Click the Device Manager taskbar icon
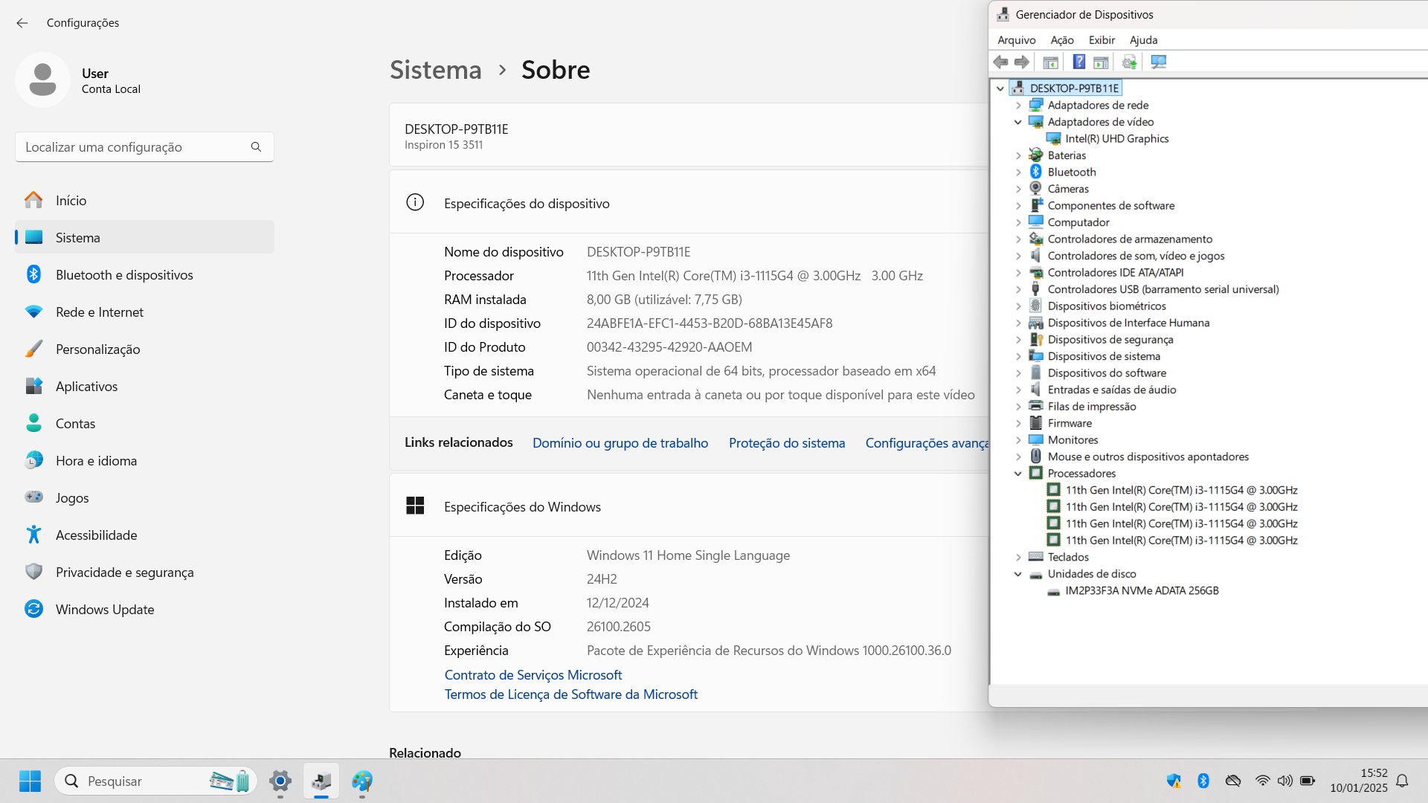This screenshot has height=803, width=1428. [x=321, y=781]
